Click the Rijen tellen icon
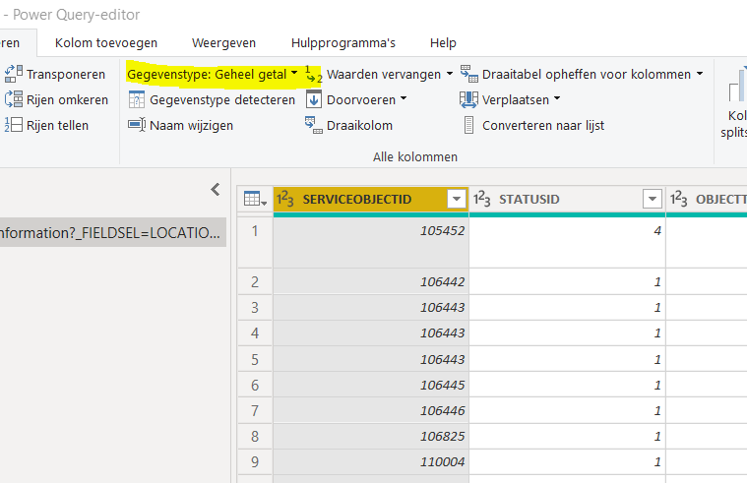The height and width of the screenshot is (483, 747). [14, 125]
